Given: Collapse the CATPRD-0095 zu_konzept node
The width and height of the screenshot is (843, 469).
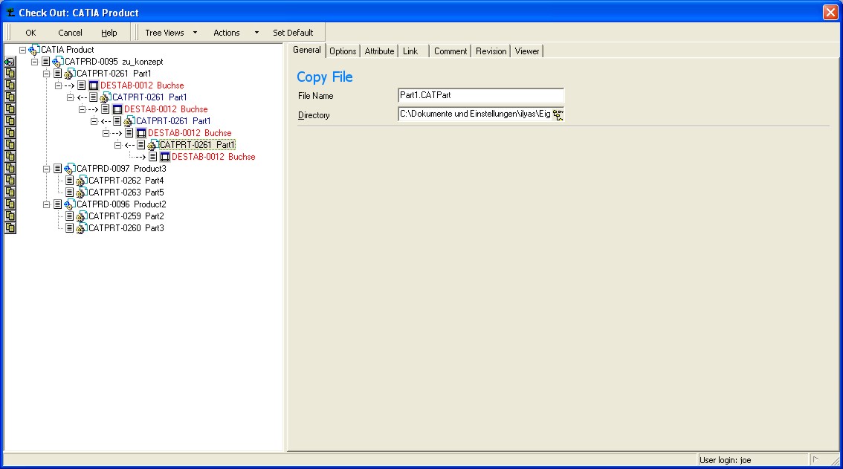Looking at the screenshot, I should [34, 62].
